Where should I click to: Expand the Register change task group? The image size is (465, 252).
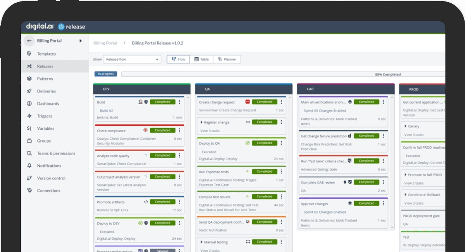point(202,122)
